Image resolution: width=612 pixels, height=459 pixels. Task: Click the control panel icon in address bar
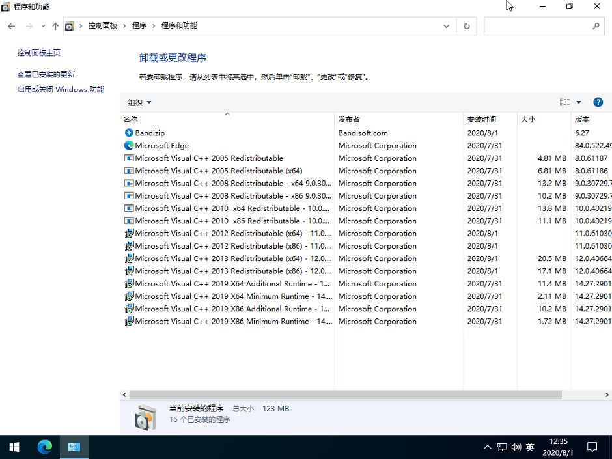(70, 26)
